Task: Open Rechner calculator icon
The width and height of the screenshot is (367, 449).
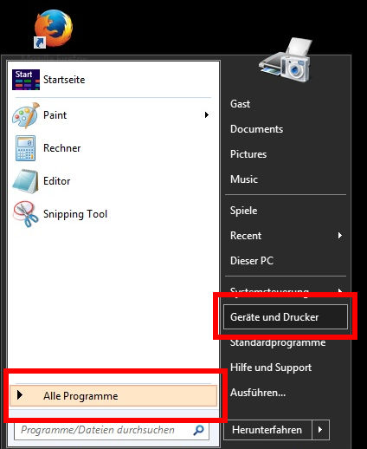Action: pos(26,148)
